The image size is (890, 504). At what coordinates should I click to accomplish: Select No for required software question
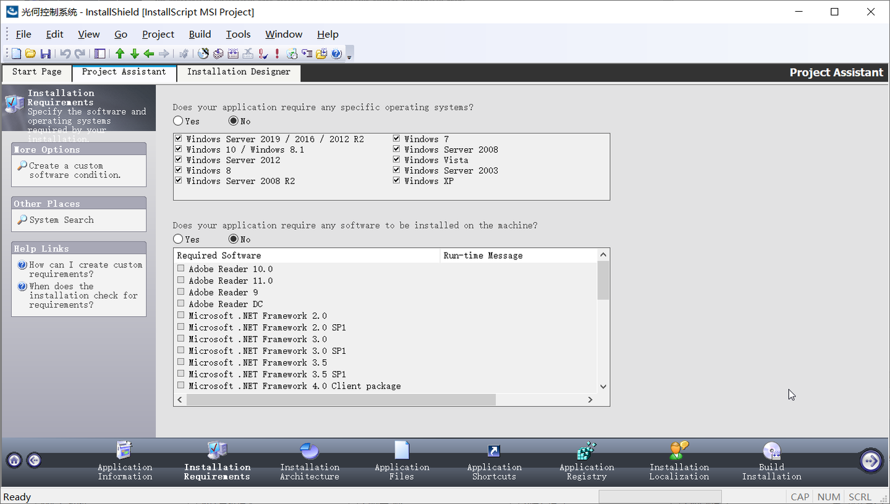coord(234,239)
